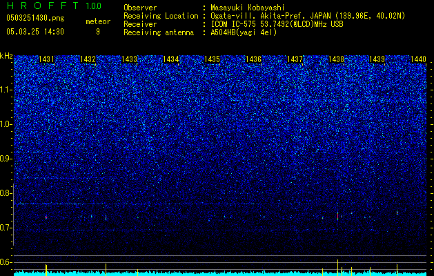
Task: Select antenna value A504HB(yagi 4el)
Action: coord(244,32)
